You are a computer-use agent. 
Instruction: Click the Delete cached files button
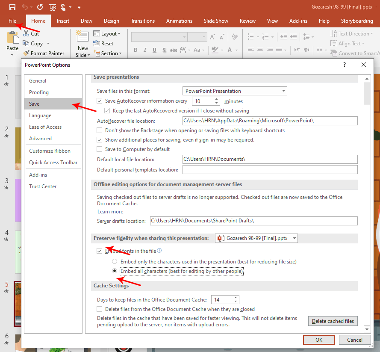point(333,321)
